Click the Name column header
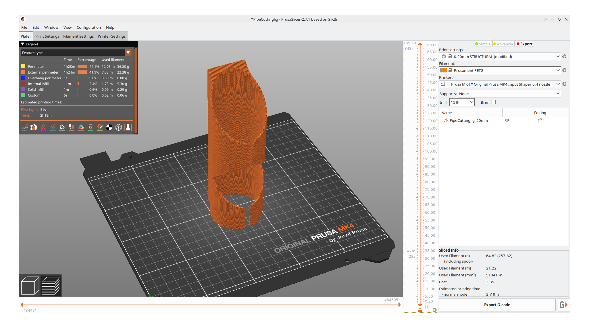 point(471,113)
